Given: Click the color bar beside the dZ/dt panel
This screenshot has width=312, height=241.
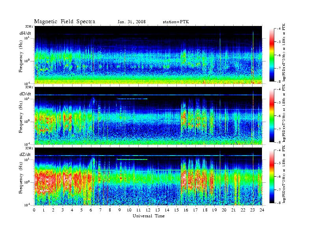Looking at the screenshot, I should [x=272, y=176].
